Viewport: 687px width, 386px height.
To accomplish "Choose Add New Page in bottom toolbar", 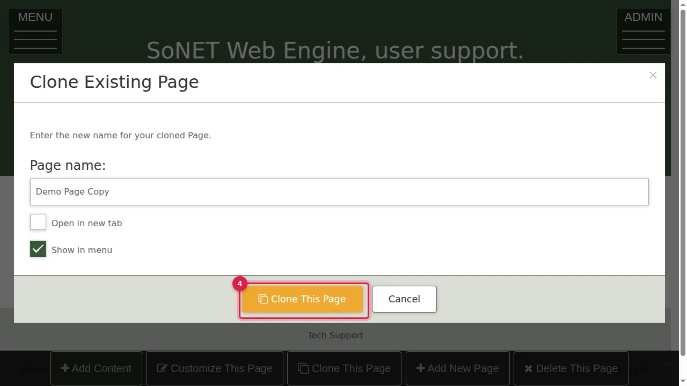I will (x=458, y=368).
